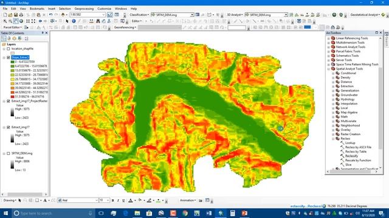389x218 pixels.
Task: Click the Full Extent globe icon
Action: pos(21,21)
